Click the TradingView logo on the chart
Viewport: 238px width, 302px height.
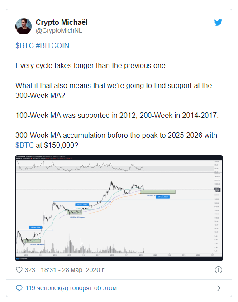coord(22,258)
